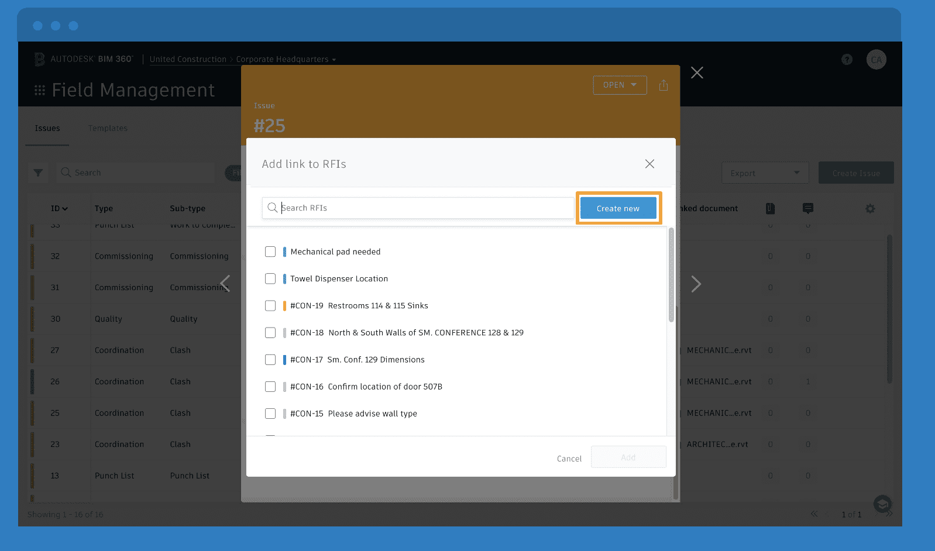Open the help question mark icon
The width and height of the screenshot is (935, 551).
847,60
